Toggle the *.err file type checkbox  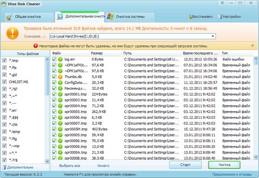click(5, 110)
